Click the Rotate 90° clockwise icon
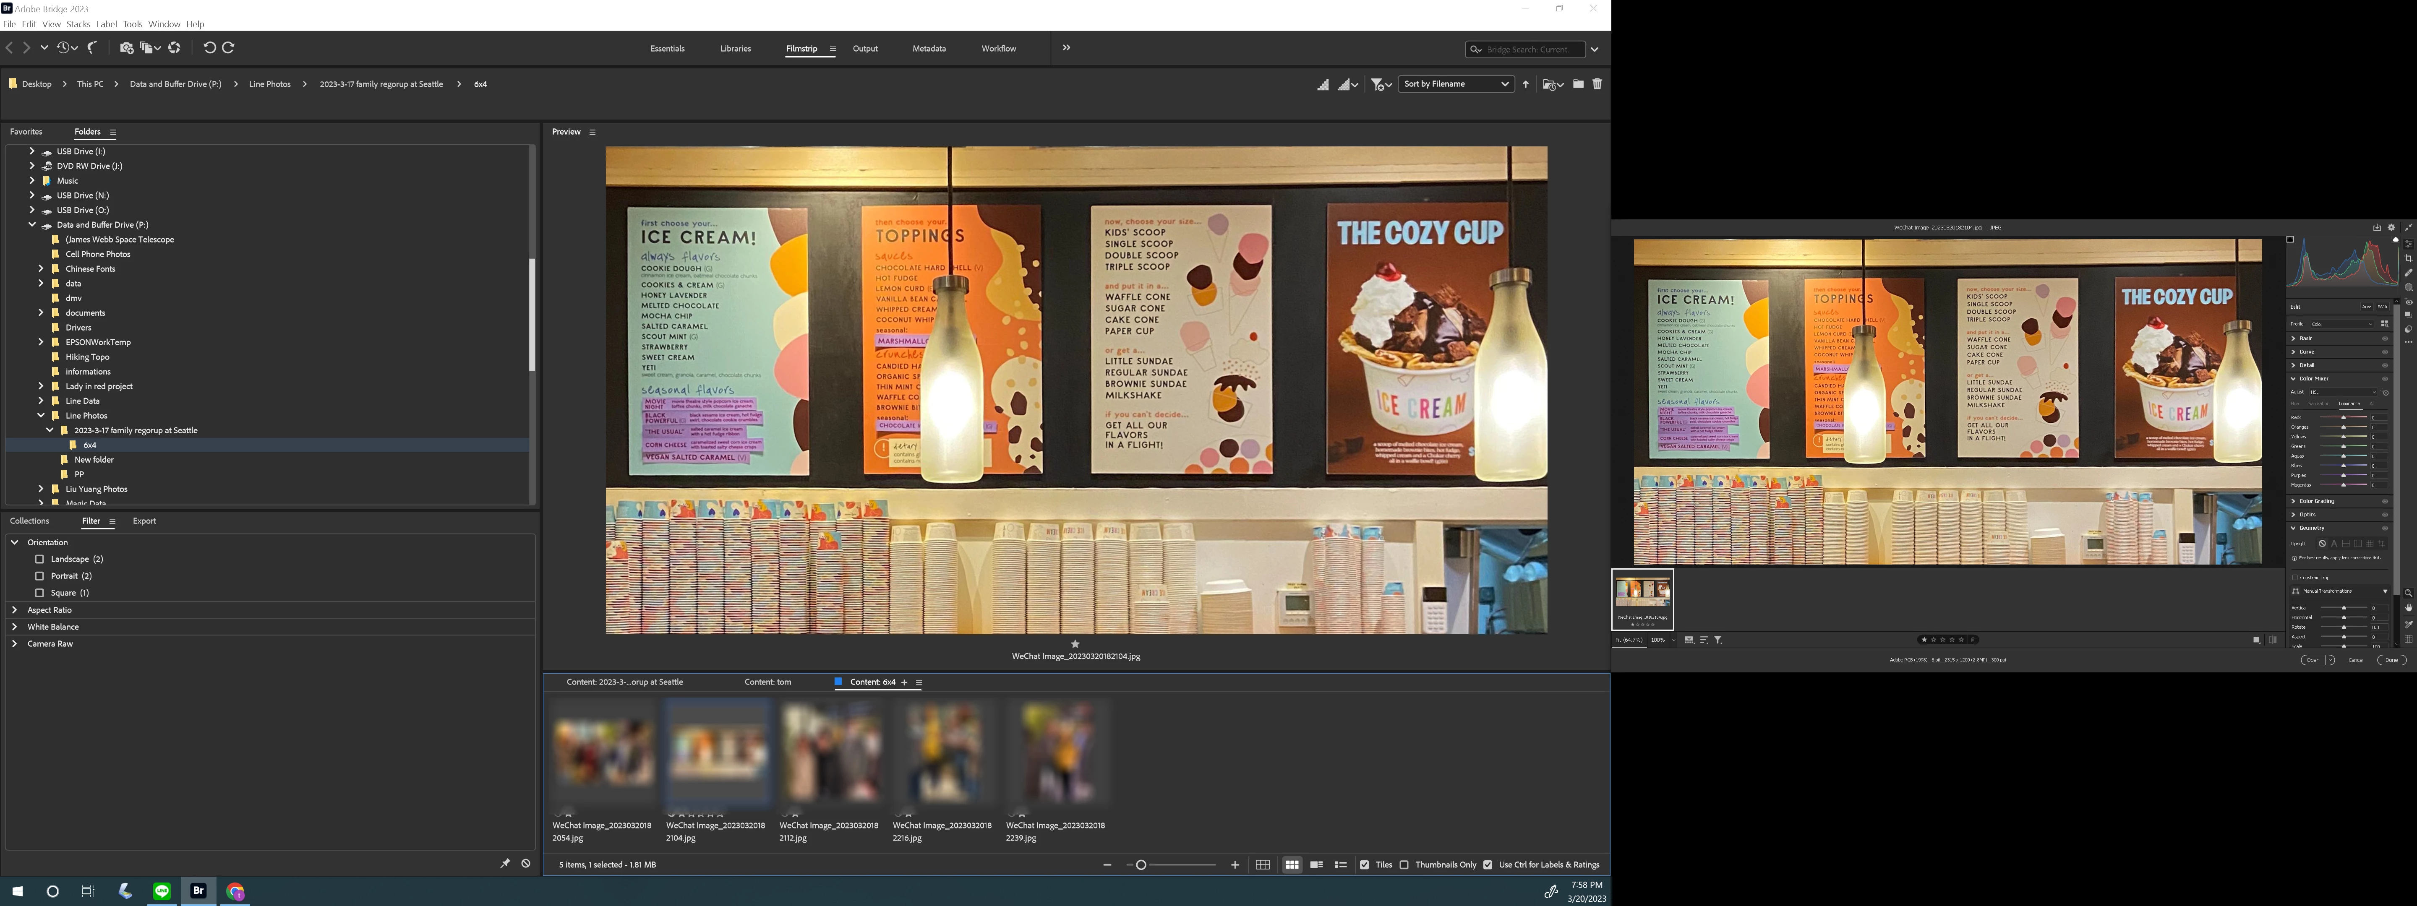 (x=228, y=48)
